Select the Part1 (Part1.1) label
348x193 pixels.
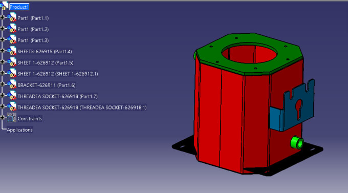33,18
